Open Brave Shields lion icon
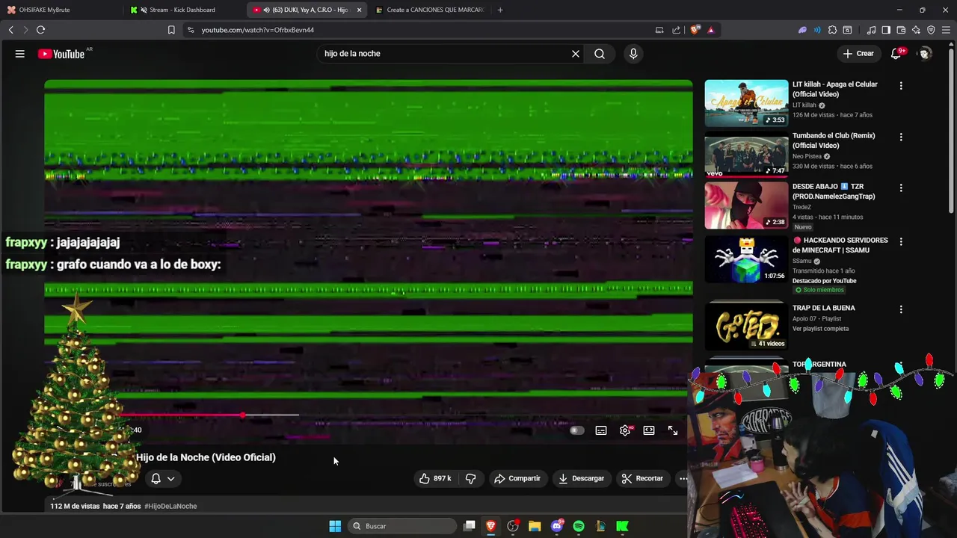Screen dimensions: 957x538 click(695, 30)
